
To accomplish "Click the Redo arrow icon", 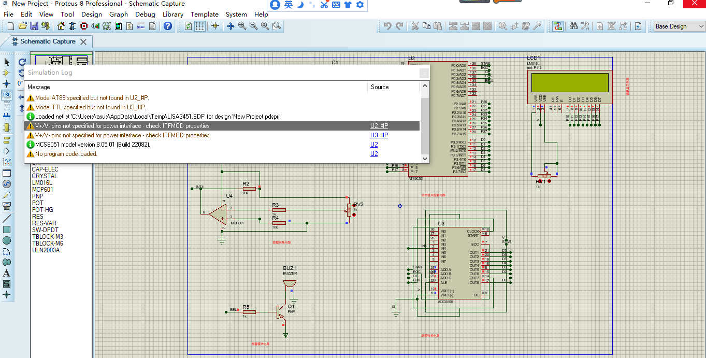I will tap(399, 26).
